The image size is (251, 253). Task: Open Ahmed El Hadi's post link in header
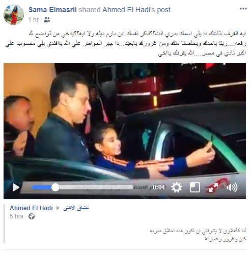pyautogui.click(x=137, y=10)
